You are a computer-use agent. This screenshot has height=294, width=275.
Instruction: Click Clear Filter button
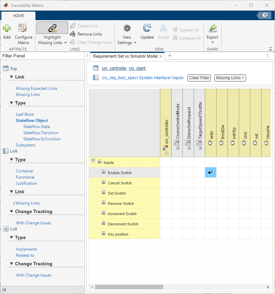(199, 78)
